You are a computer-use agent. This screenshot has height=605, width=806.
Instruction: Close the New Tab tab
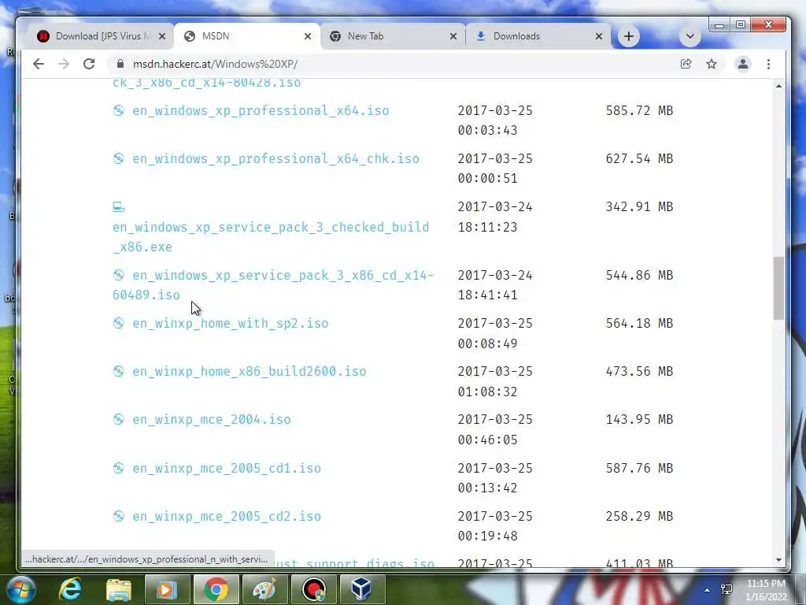tap(453, 36)
